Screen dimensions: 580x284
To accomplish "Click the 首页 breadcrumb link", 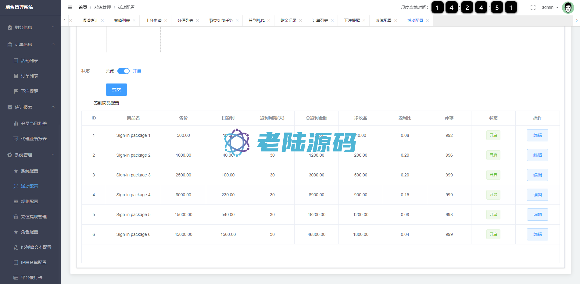I will click(x=83, y=7).
